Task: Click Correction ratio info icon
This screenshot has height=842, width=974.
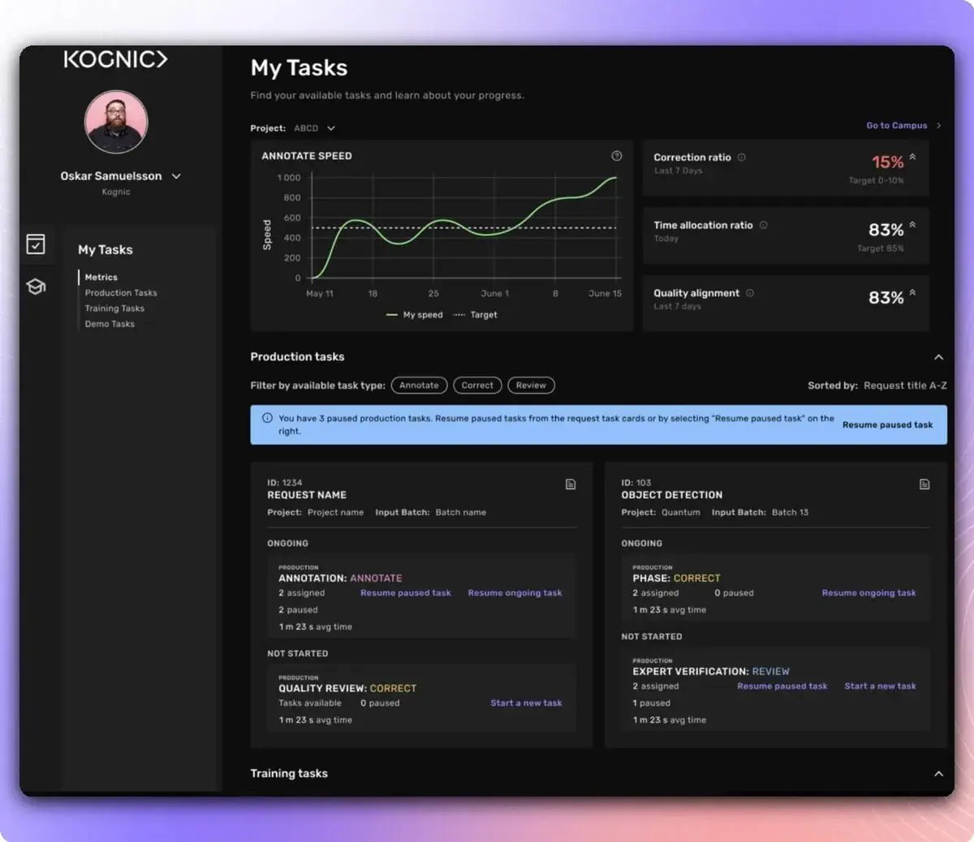Action: coord(741,158)
